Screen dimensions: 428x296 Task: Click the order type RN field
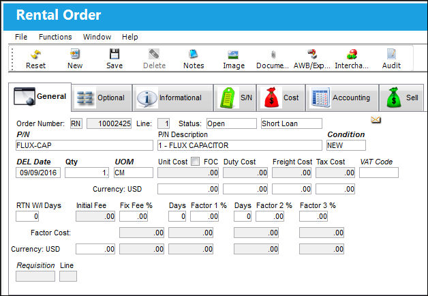pos(76,123)
